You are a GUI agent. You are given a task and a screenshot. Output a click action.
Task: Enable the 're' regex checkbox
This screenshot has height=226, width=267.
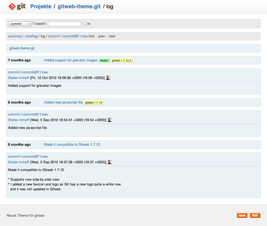click(x=85, y=24)
